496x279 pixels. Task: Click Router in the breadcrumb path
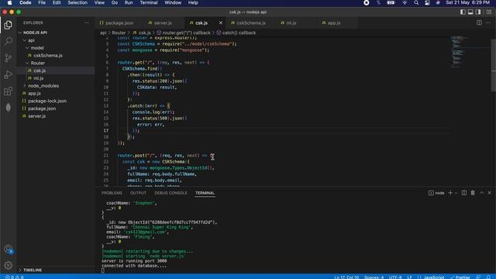coord(119,33)
